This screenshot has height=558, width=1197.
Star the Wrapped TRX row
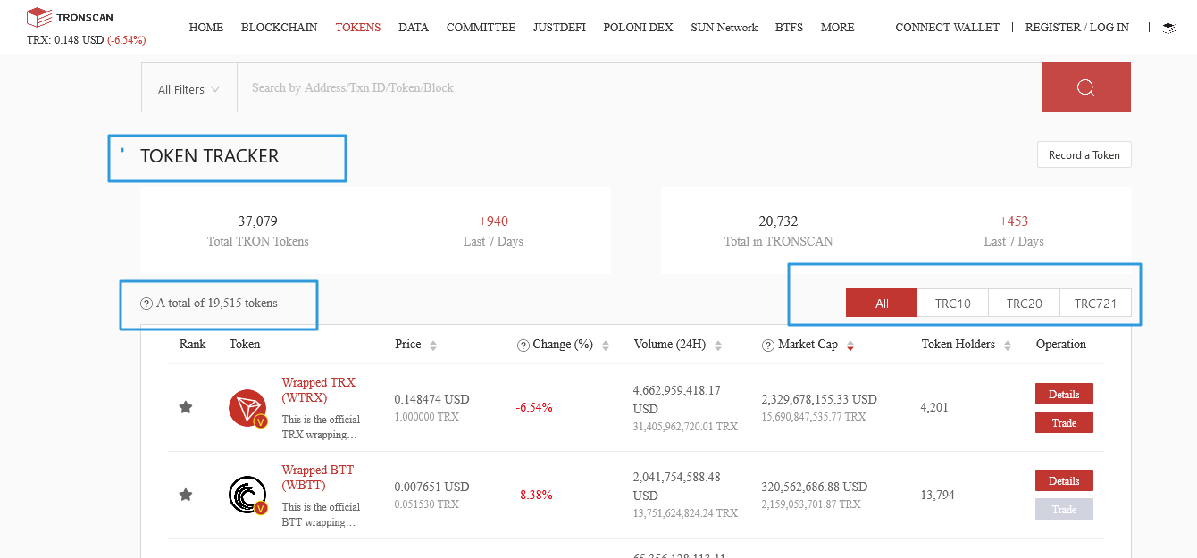[186, 407]
